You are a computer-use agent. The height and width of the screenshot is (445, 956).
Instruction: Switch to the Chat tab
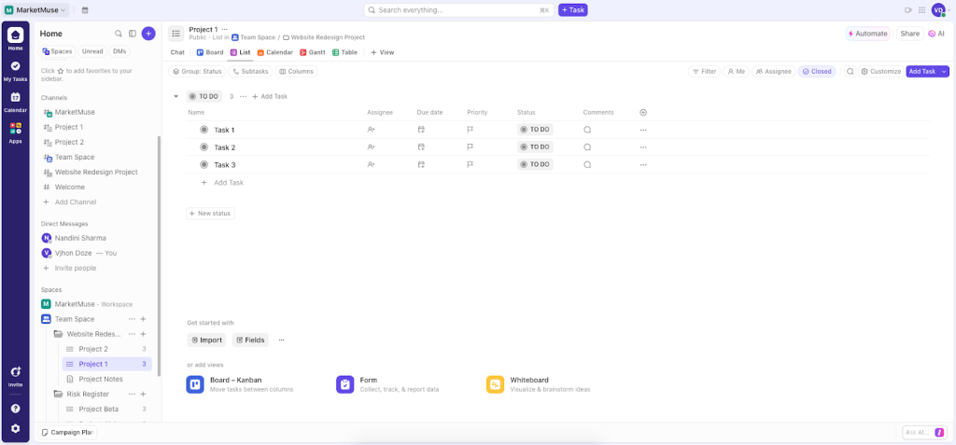point(177,52)
